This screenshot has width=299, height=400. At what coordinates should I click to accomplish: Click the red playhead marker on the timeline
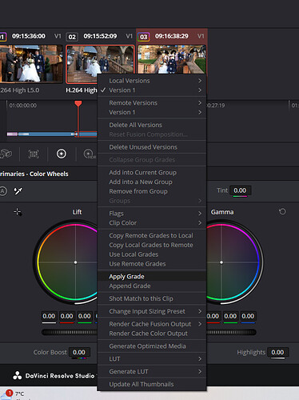click(78, 104)
